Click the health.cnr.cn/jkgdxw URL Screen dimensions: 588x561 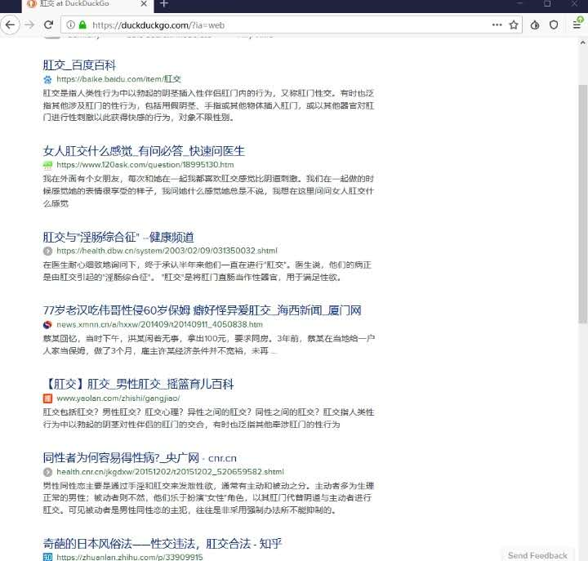(x=170, y=472)
